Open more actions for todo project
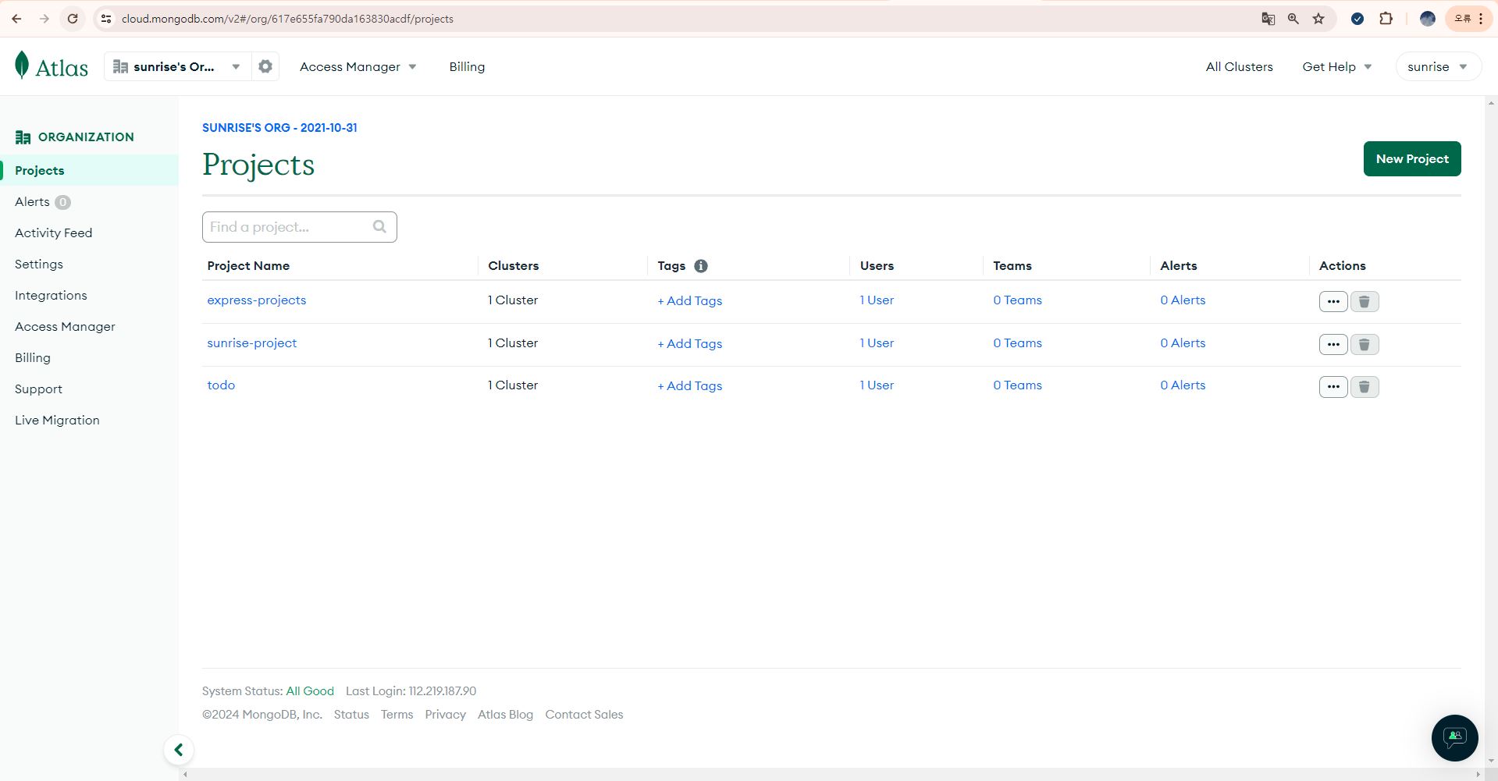The height and width of the screenshot is (781, 1498). (x=1333, y=387)
